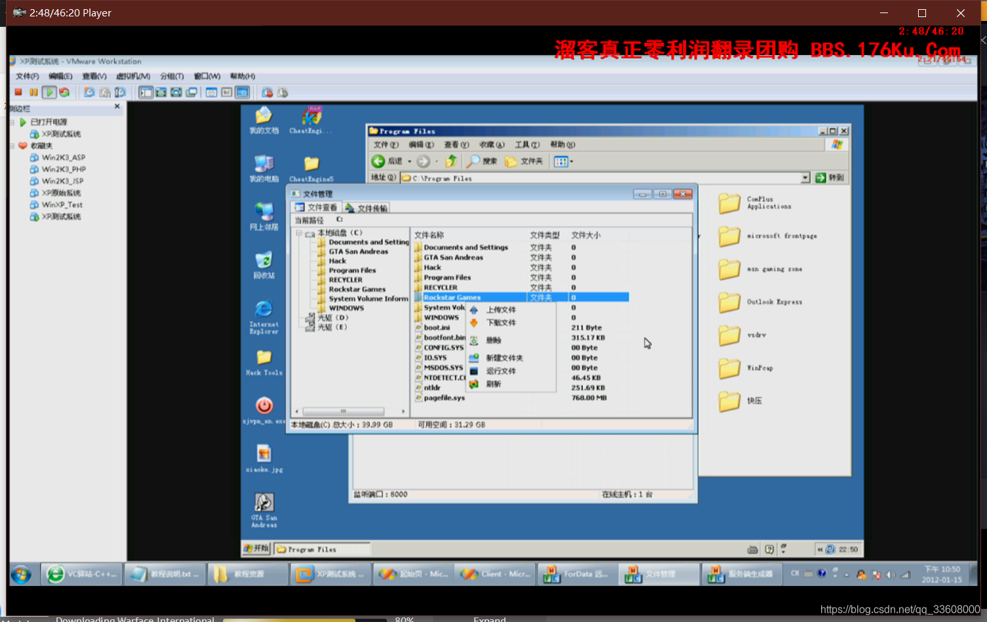The width and height of the screenshot is (987, 622).
Task: Click the 搜索 search button in Explorer
Action: (482, 161)
